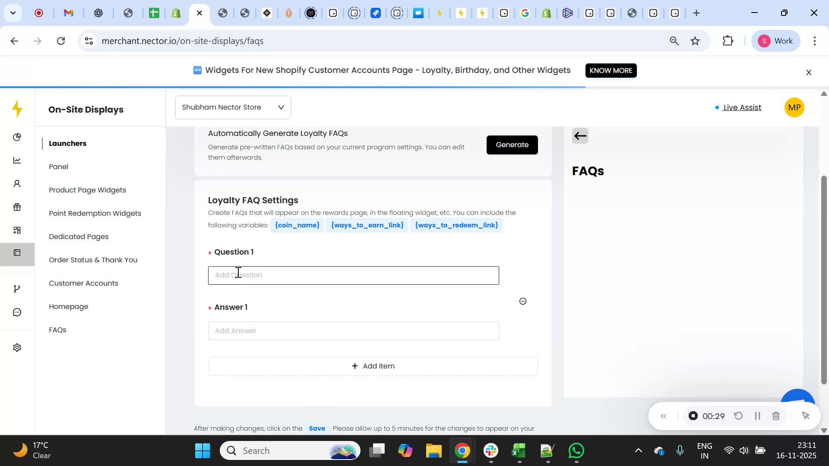829x466 pixels.
Task: Select the cursor tool in the recording bar
Action: click(x=806, y=416)
